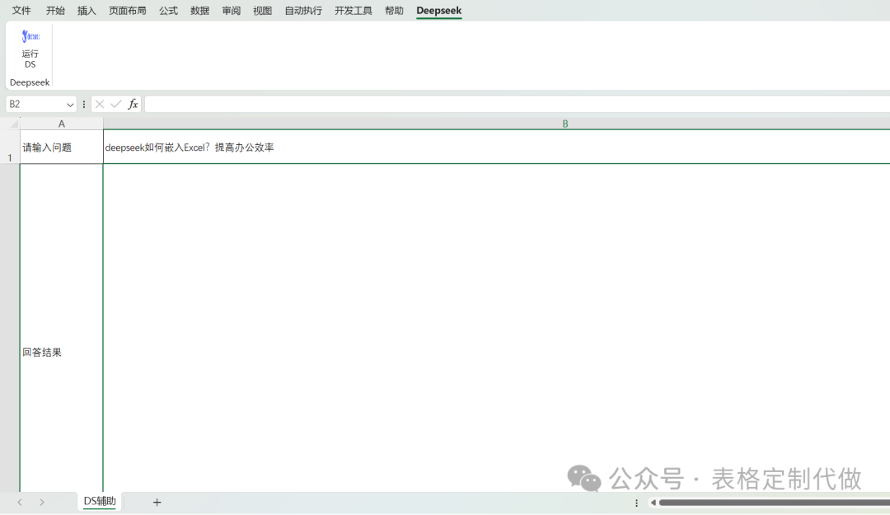Select column A header
The height and width of the screenshot is (515, 890).
pos(61,124)
